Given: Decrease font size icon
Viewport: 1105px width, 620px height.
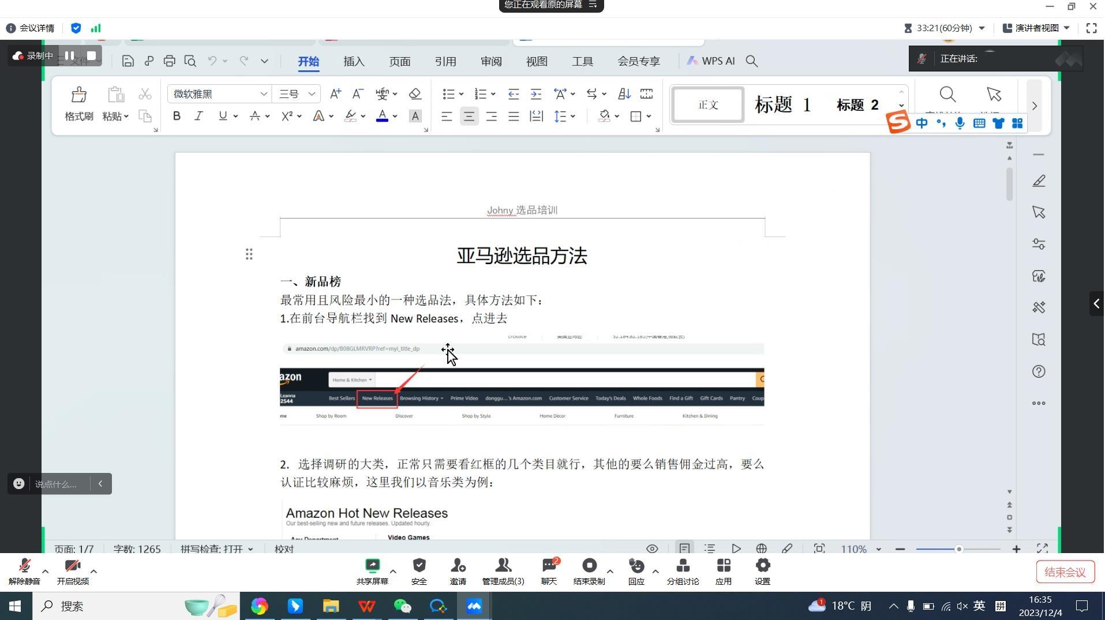Looking at the screenshot, I should (358, 93).
